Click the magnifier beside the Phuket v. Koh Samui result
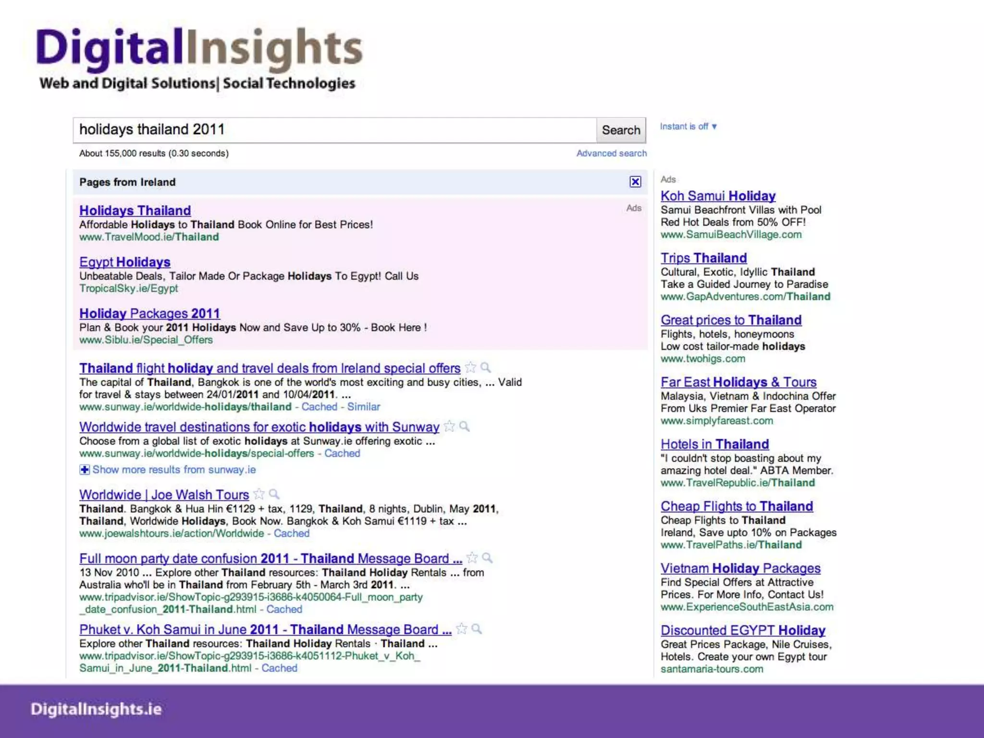This screenshot has width=984, height=738. coord(477,629)
